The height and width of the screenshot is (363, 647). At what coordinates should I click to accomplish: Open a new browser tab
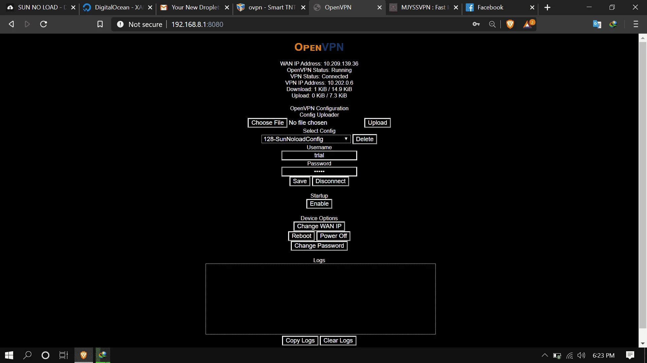click(x=548, y=7)
